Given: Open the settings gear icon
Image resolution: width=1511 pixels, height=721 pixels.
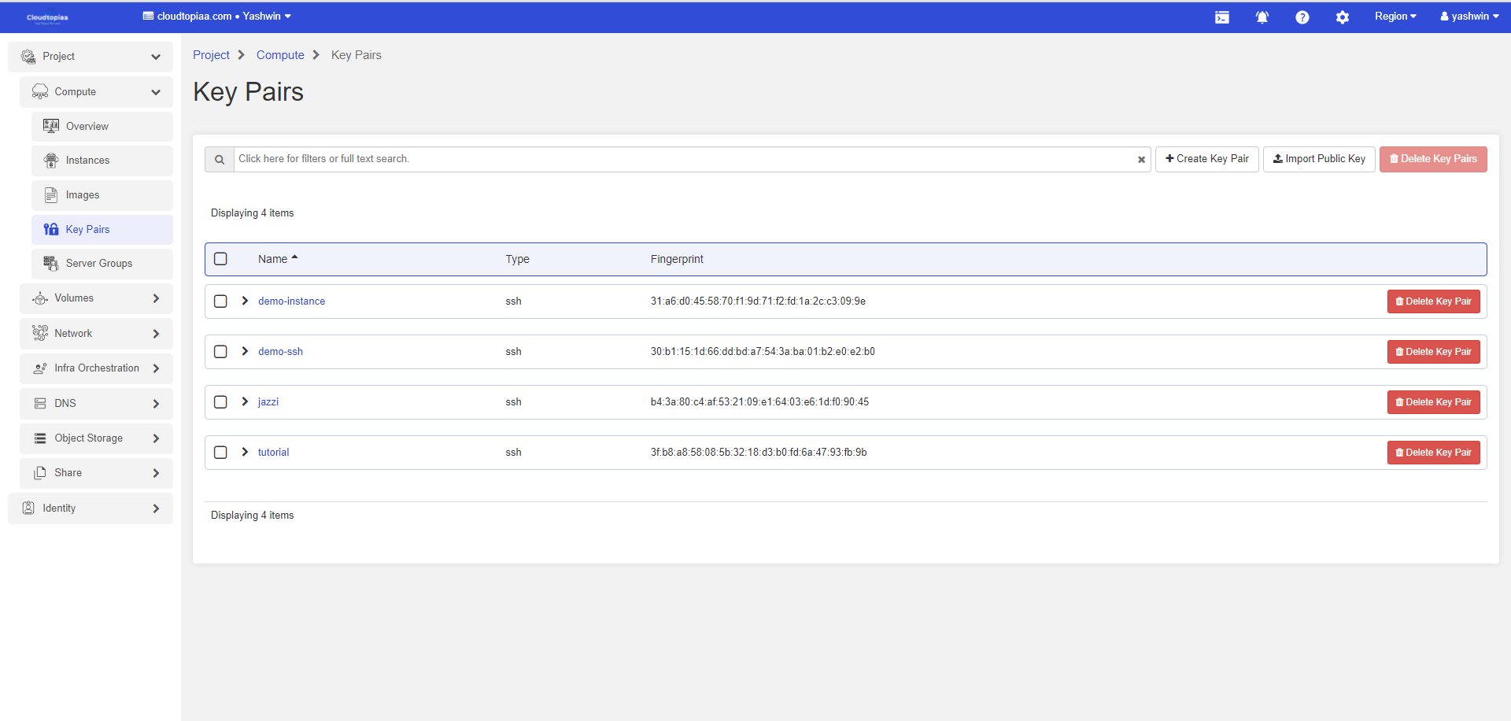Looking at the screenshot, I should pyautogui.click(x=1342, y=17).
